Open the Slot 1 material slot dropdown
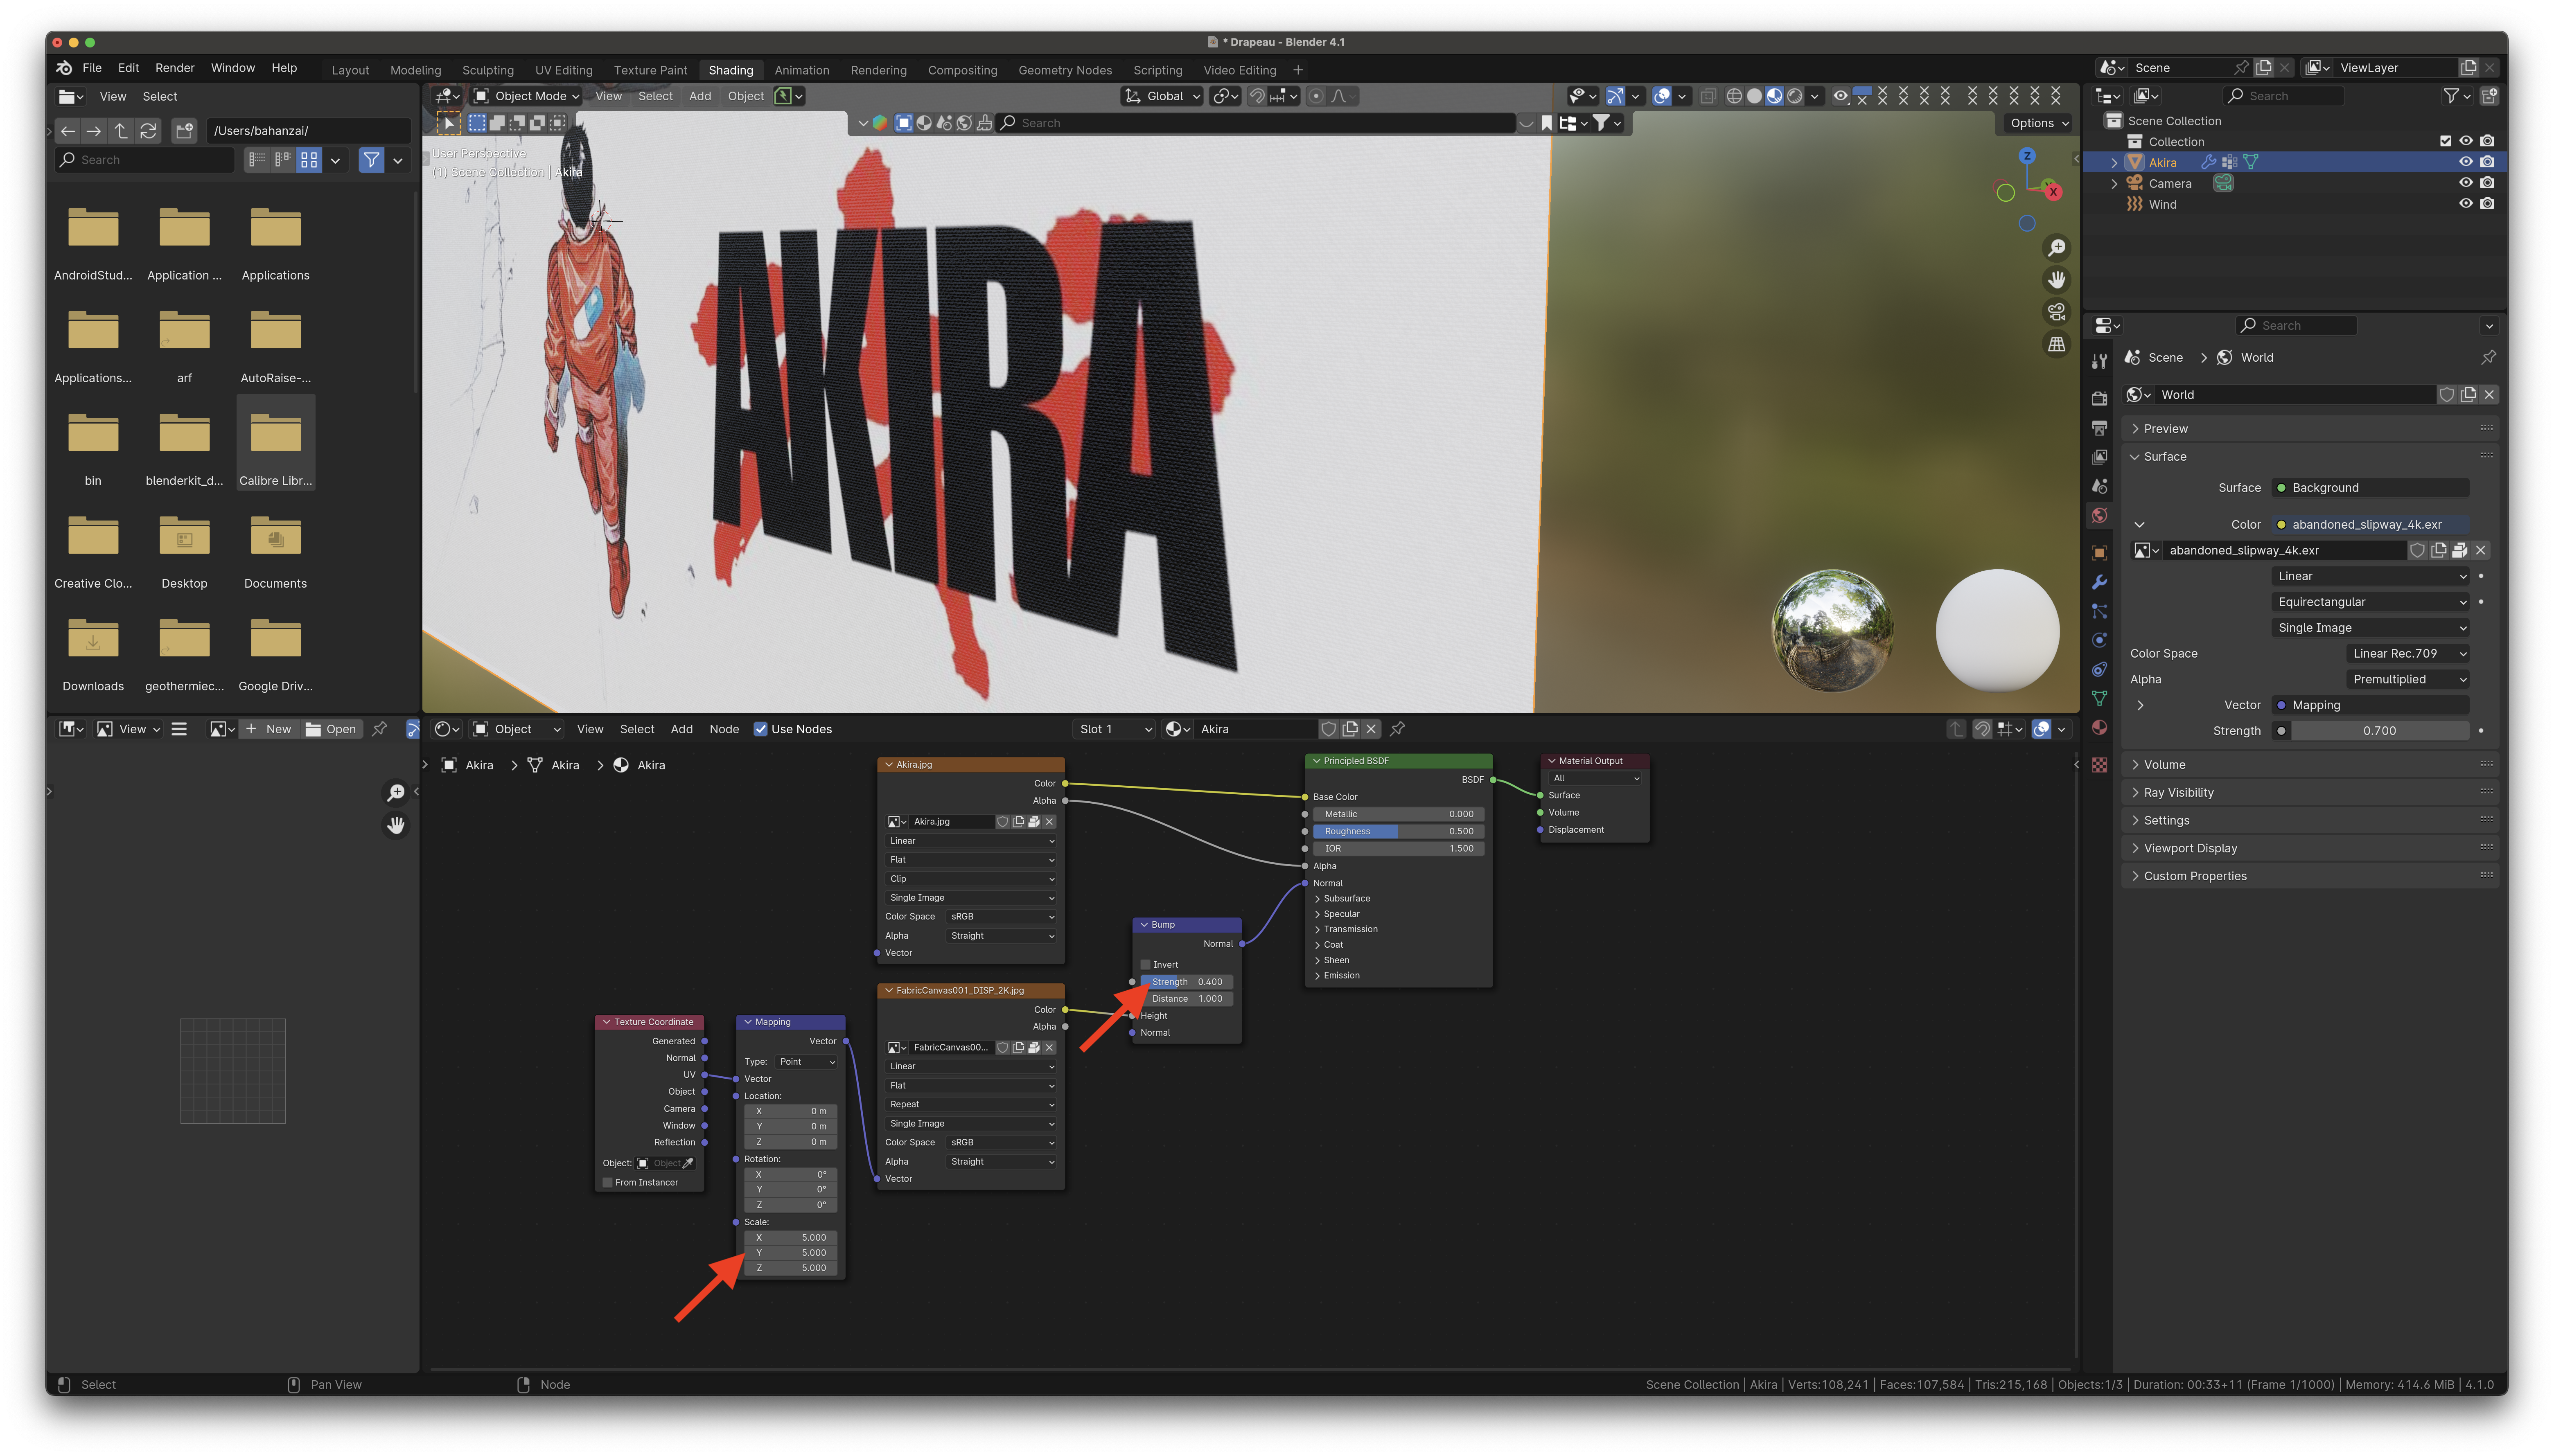 [x=1114, y=729]
